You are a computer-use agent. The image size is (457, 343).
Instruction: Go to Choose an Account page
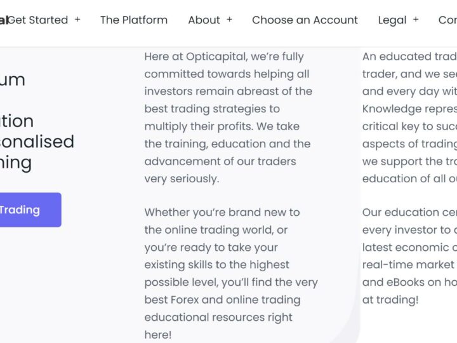click(305, 20)
